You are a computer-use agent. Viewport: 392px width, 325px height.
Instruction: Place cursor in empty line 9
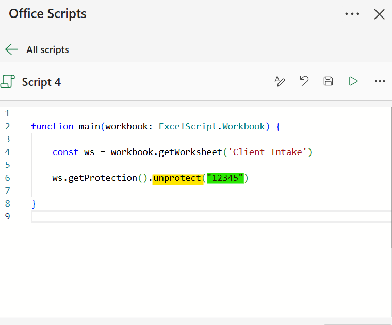coord(211,216)
